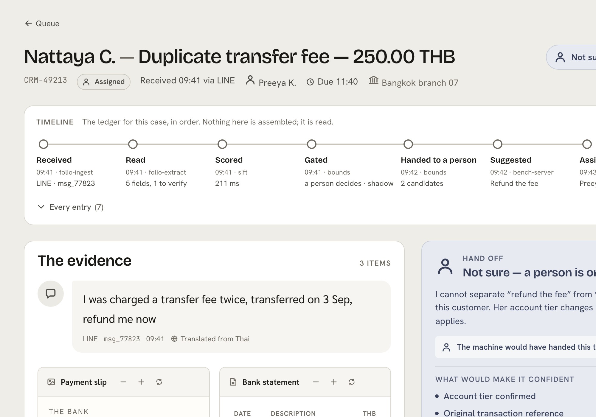
Task: Expand Every entry (7) list
Action: (71, 207)
